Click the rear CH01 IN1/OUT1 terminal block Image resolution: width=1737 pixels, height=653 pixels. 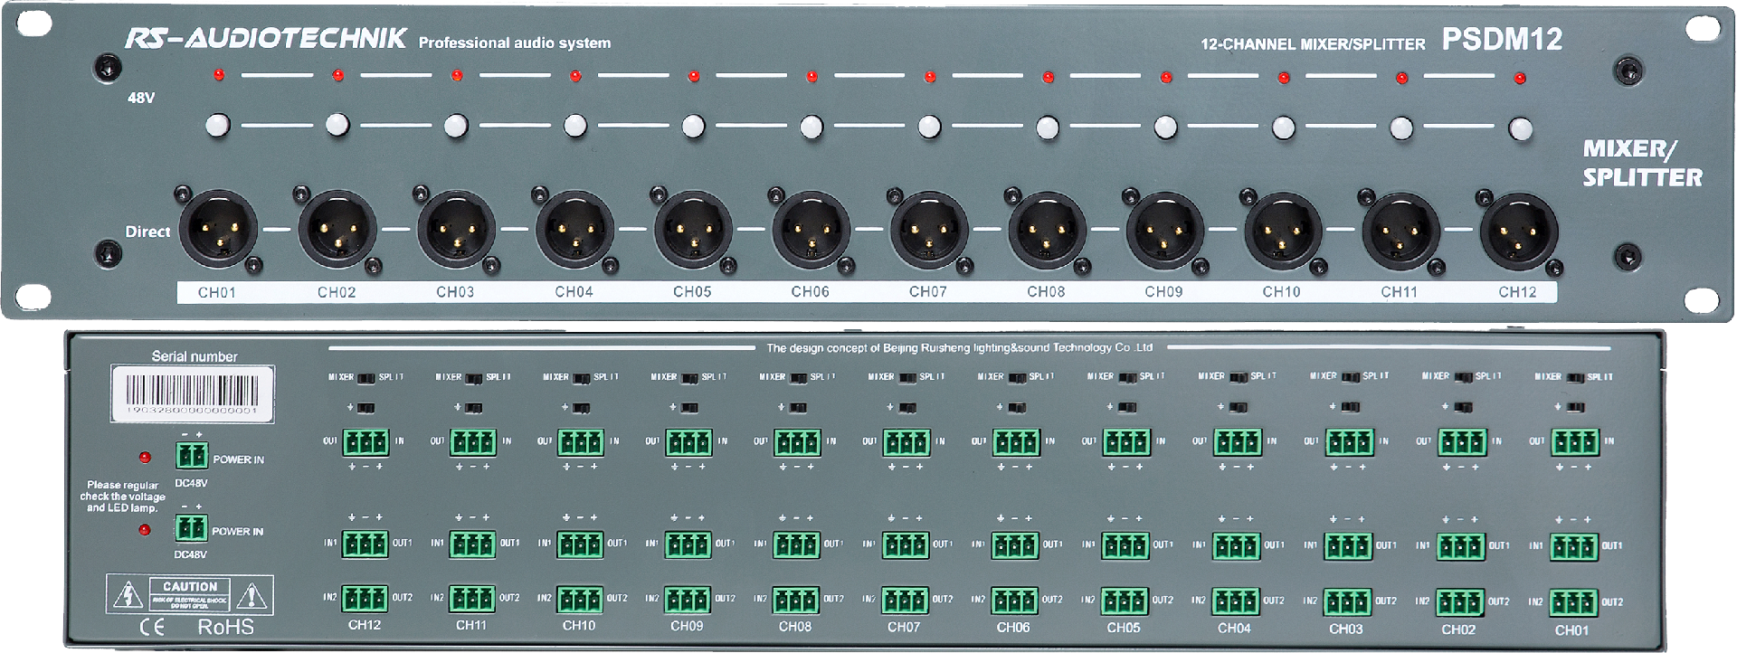tap(1574, 546)
